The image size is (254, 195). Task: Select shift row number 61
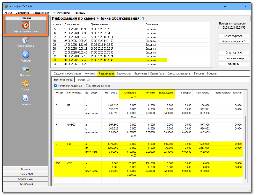(109, 52)
